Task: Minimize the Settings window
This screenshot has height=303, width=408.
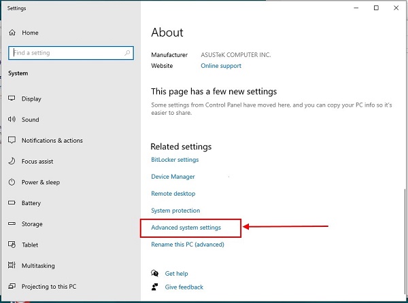Action: click(x=356, y=8)
